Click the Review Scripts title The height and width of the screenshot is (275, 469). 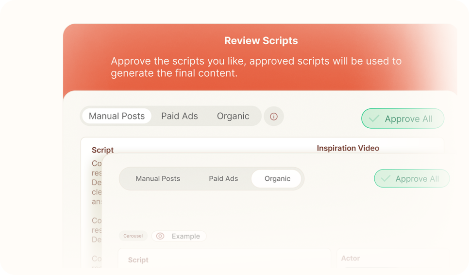(261, 41)
